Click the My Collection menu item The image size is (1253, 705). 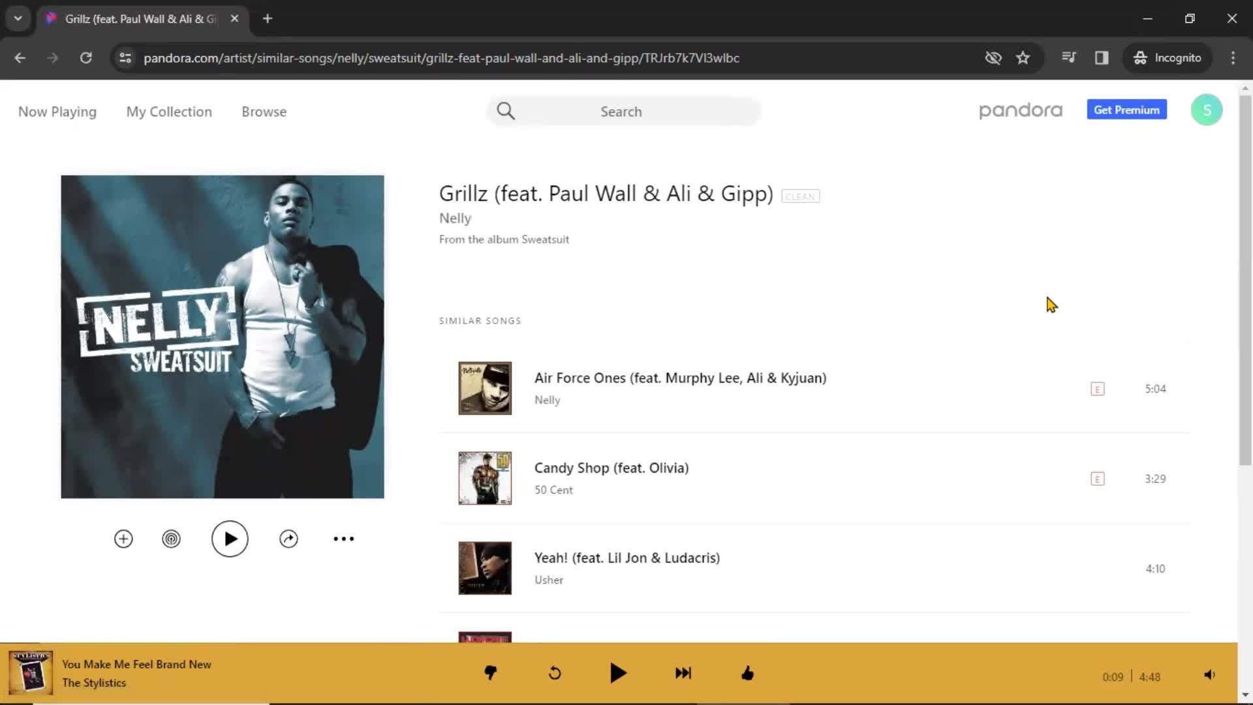pyautogui.click(x=168, y=112)
